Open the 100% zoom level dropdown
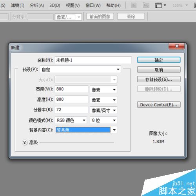Image resolution: width=196 pixels, height=196 pixels. (x=180, y=5)
